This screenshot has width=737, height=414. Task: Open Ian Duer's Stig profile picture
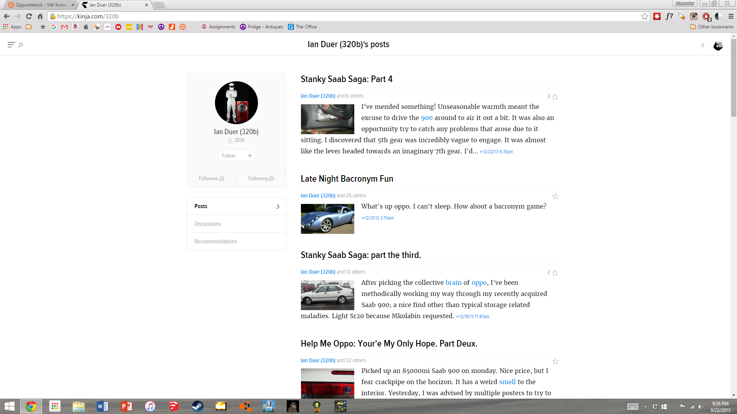point(236,103)
